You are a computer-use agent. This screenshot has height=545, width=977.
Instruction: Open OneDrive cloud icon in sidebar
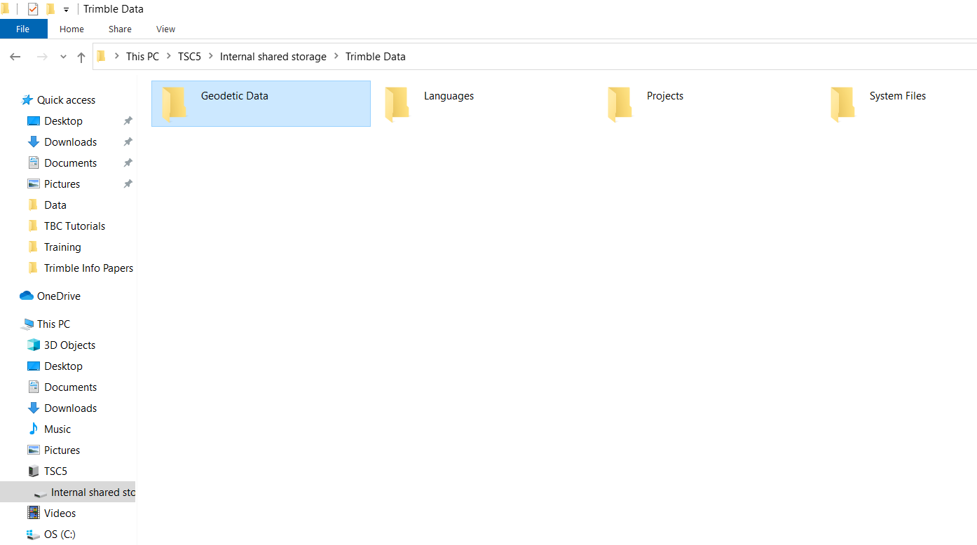[27, 296]
